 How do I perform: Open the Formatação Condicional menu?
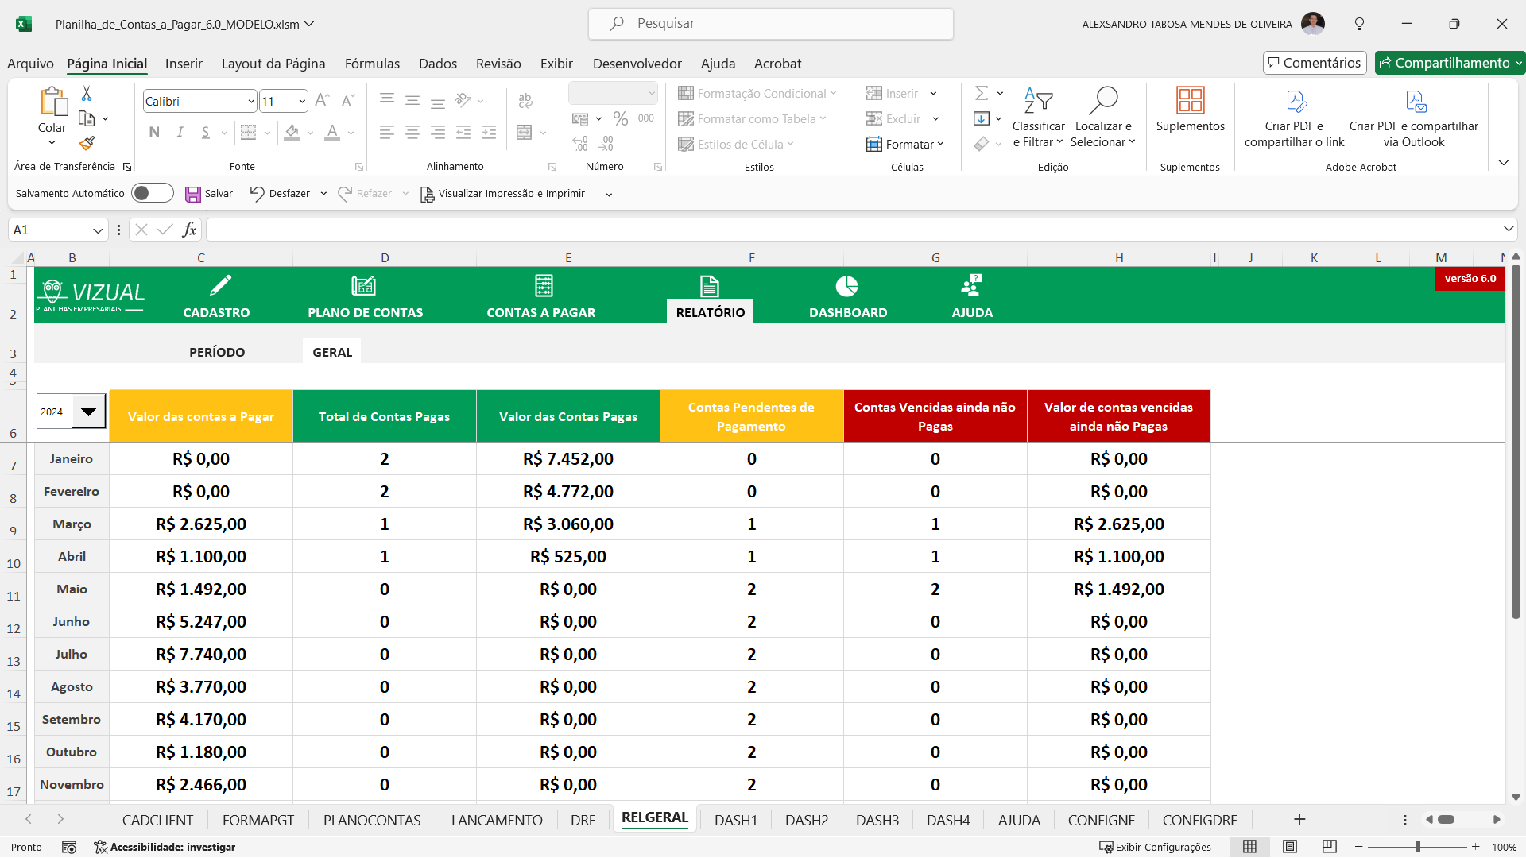[757, 93]
